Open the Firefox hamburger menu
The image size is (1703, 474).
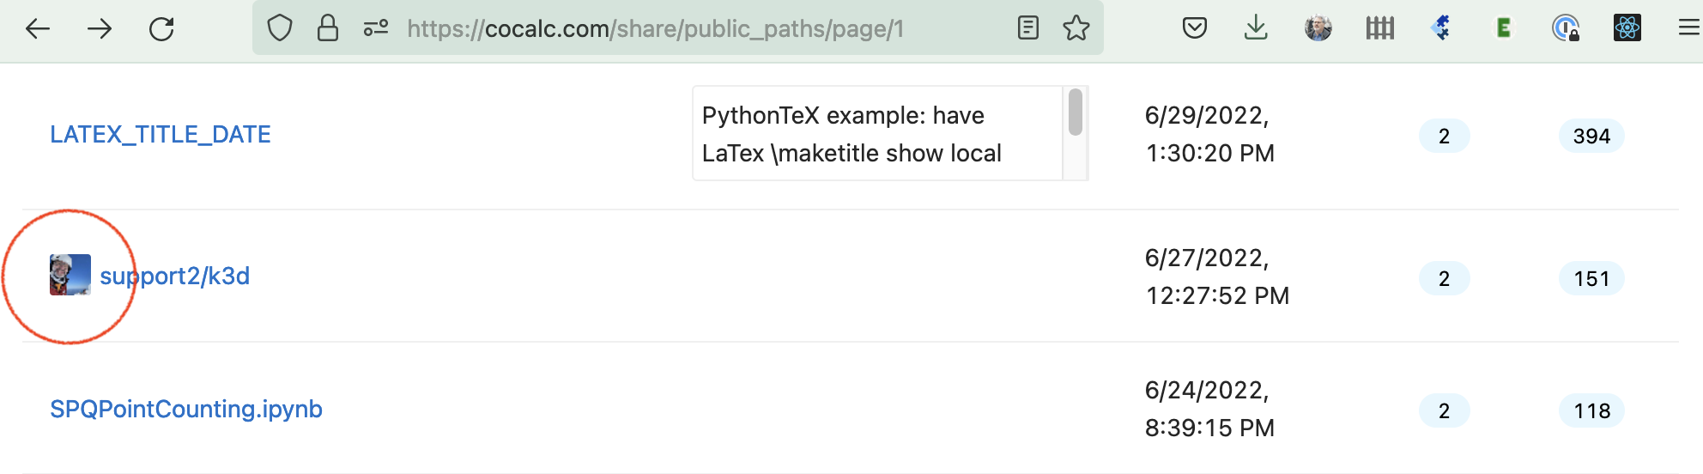pyautogui.click(x=1688, y=28)
